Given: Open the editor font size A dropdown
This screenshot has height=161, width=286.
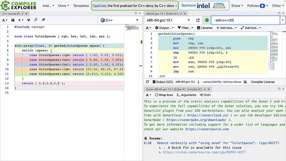Looking at the screenshot, I should (5, 20).
